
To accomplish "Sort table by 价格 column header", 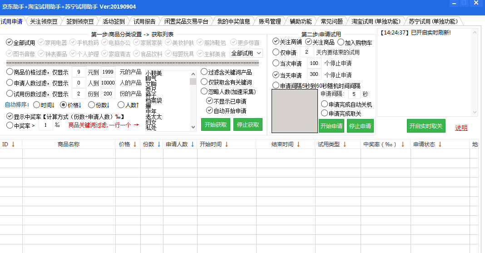I will tap(128, 144).
